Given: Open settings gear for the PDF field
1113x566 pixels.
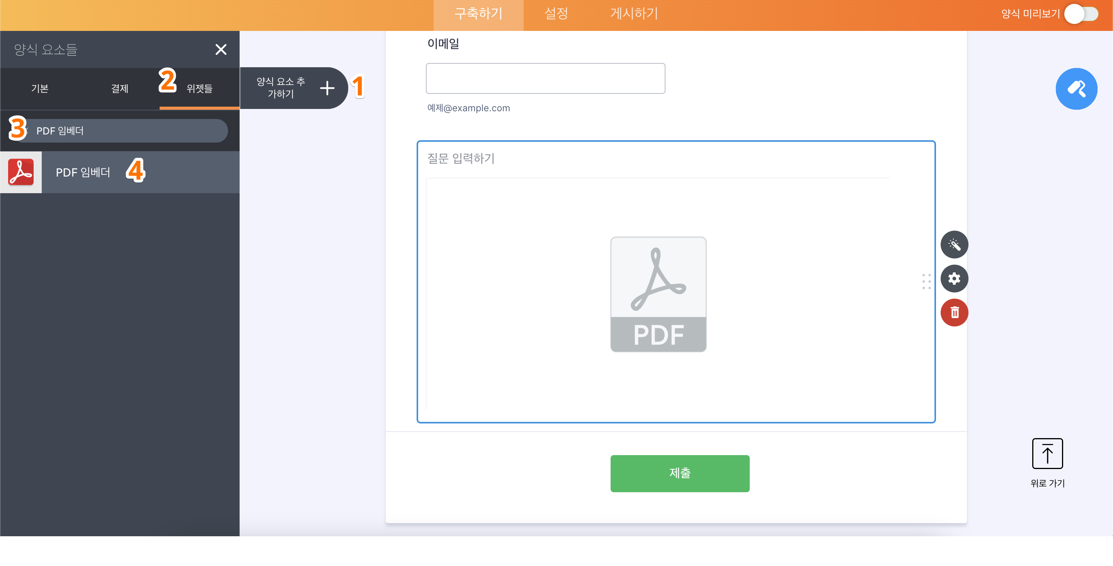Looking at the screenshot, I should [955, 279].
